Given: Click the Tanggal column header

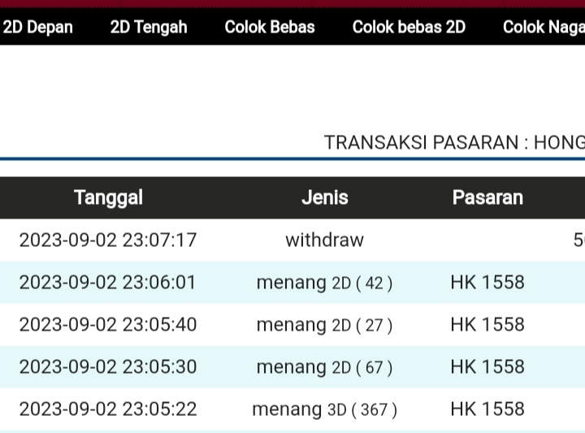Looking at the screenshot, I should pyautogui.click(x=108, y=197).
